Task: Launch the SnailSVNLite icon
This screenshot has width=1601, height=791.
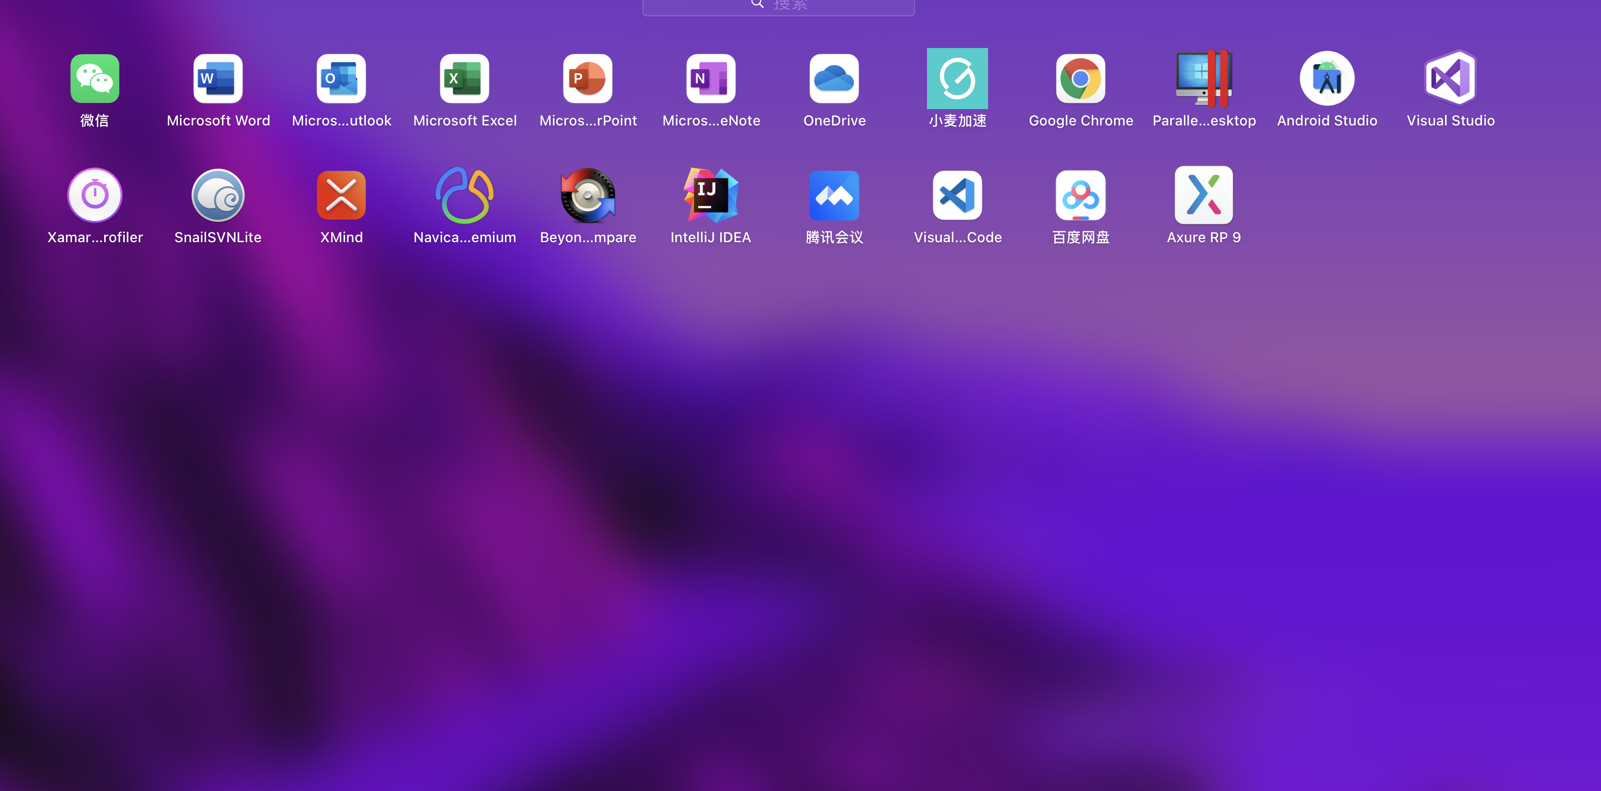Action: [x=218, y=195]
